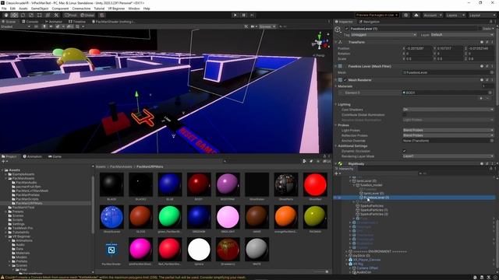This screenshot has width=499, height=280.
Task: Open the Help menu
Action: 147,9
